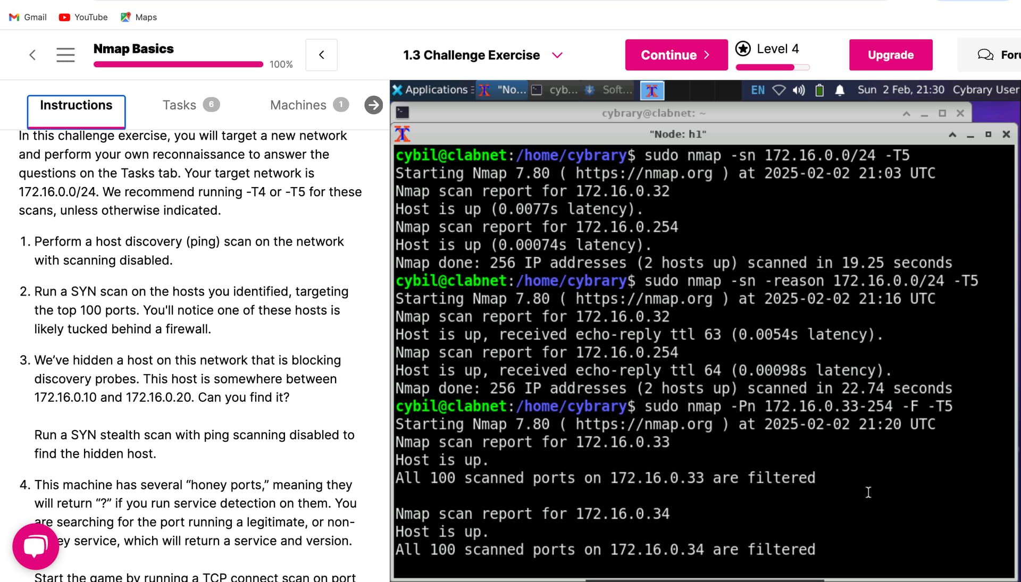
Task: Open the Gmail bookmark
Action: point(28,17)
